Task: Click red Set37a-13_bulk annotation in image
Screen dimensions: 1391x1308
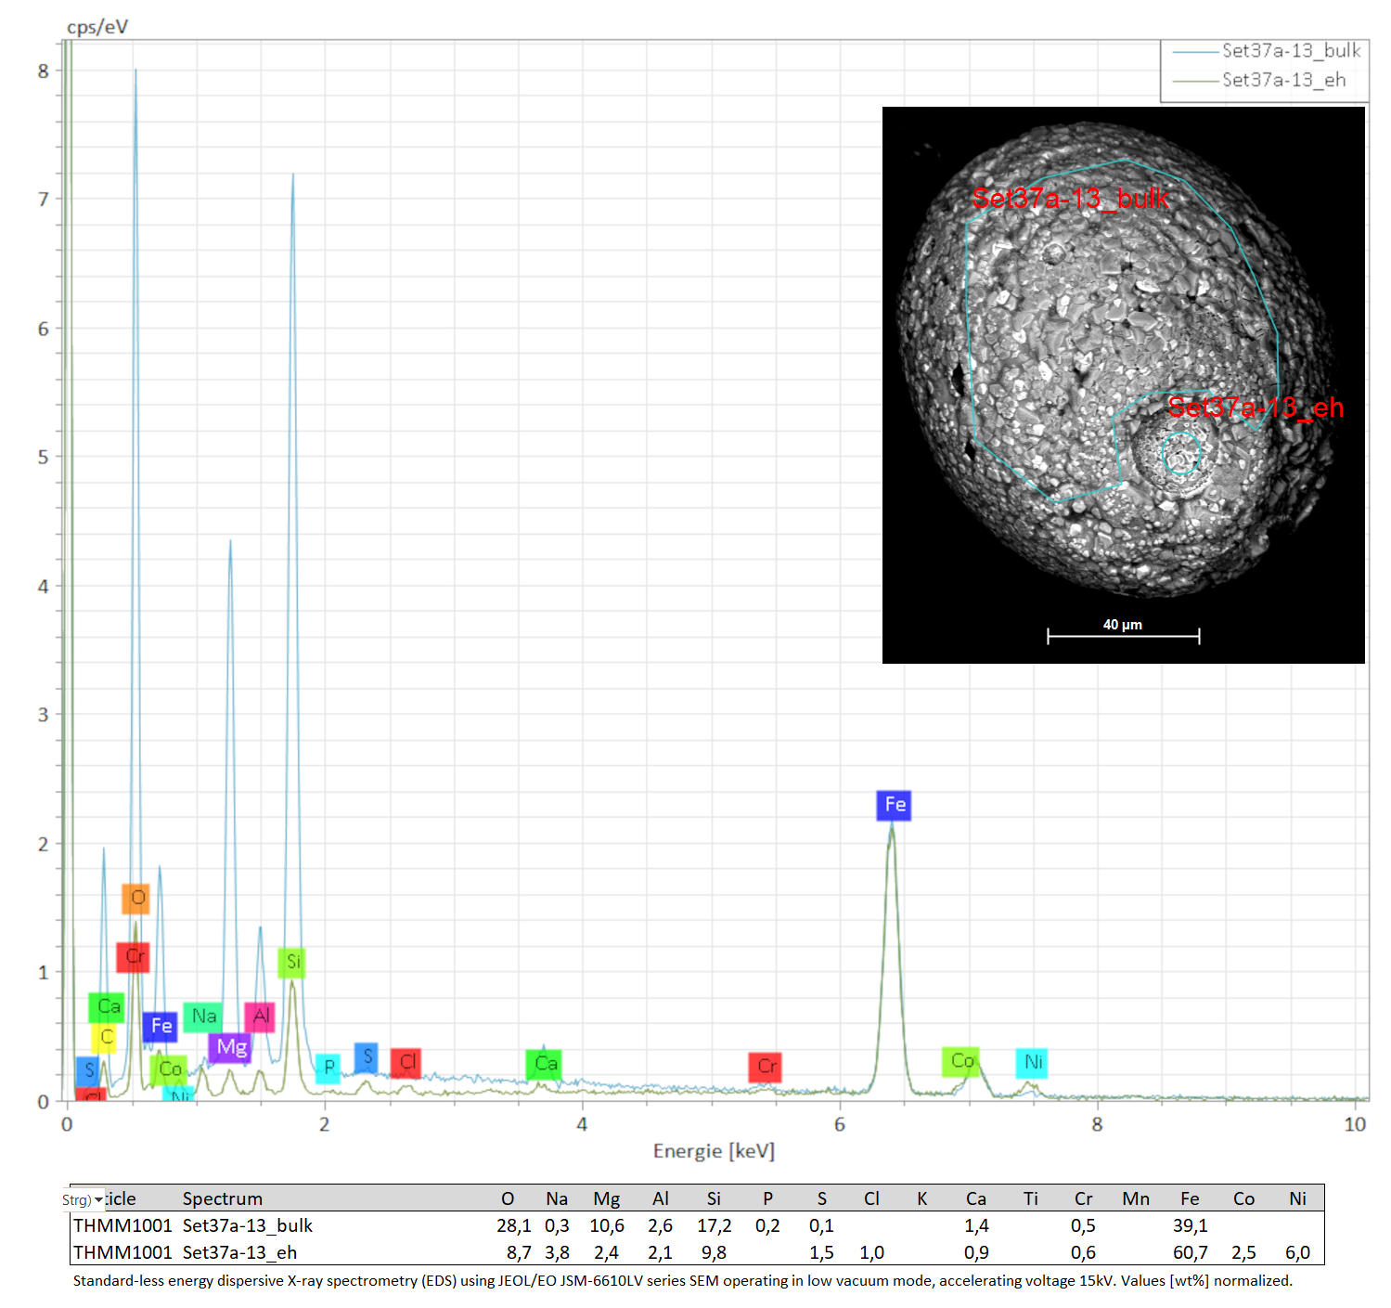Action: (x=1071, y=198)
